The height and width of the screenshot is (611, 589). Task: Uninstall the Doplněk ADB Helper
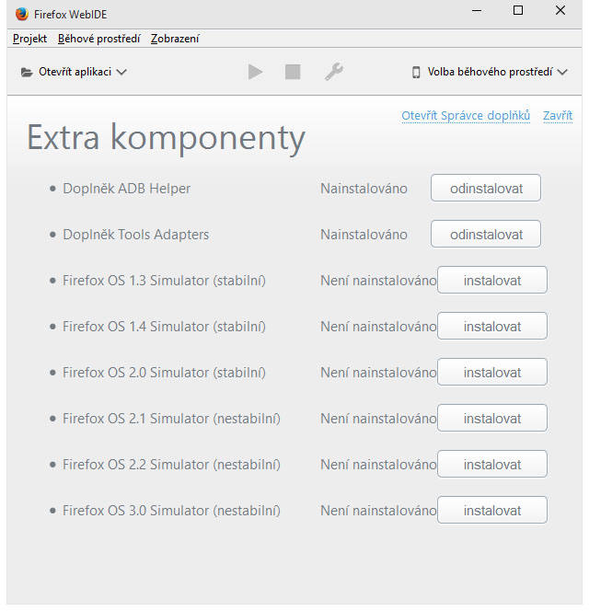486,188
